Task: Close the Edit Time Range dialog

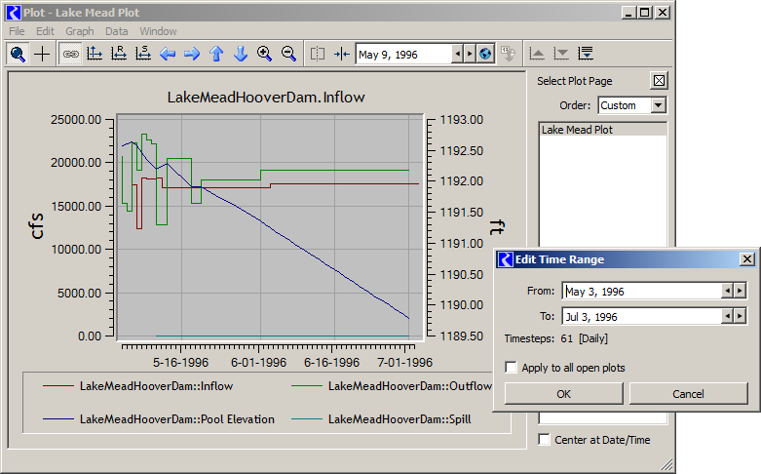Action: (x=747, y=259)
